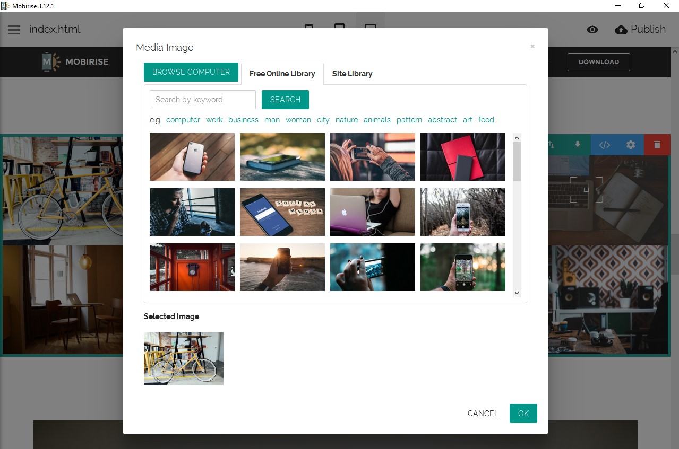The image size is (679, 449).
Task: Click CANCEL in the dialog
Action: (x=483, y=413)
